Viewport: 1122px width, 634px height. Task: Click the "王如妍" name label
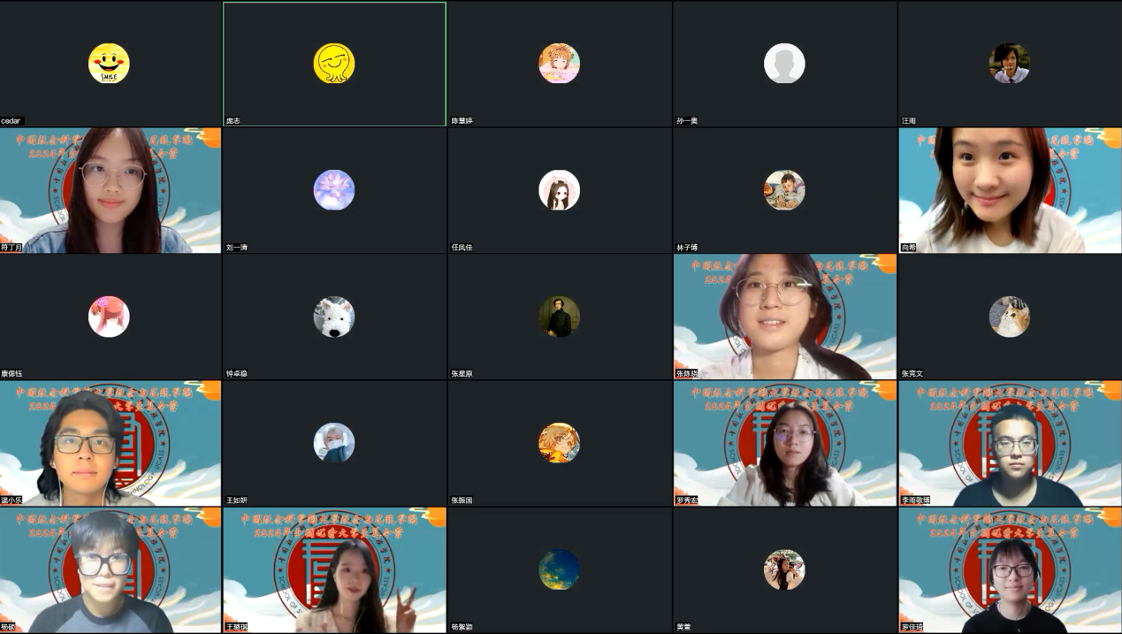click(x=237, y=500)
